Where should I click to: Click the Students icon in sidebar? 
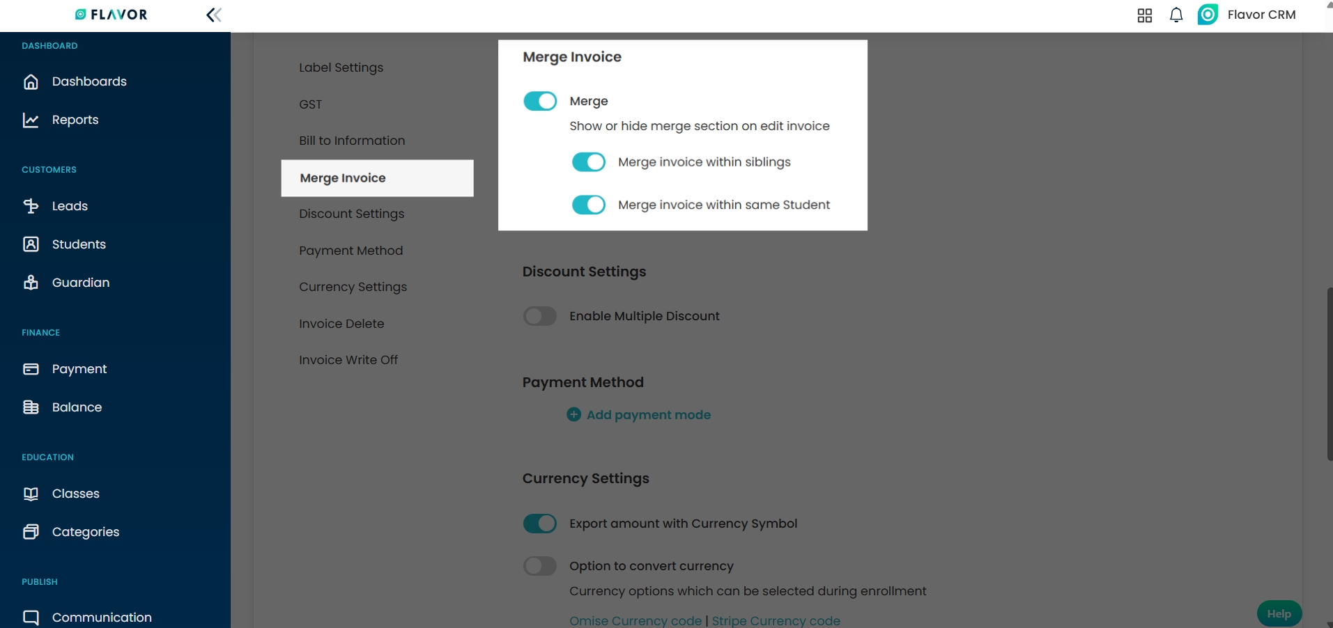tap(31, 244)
